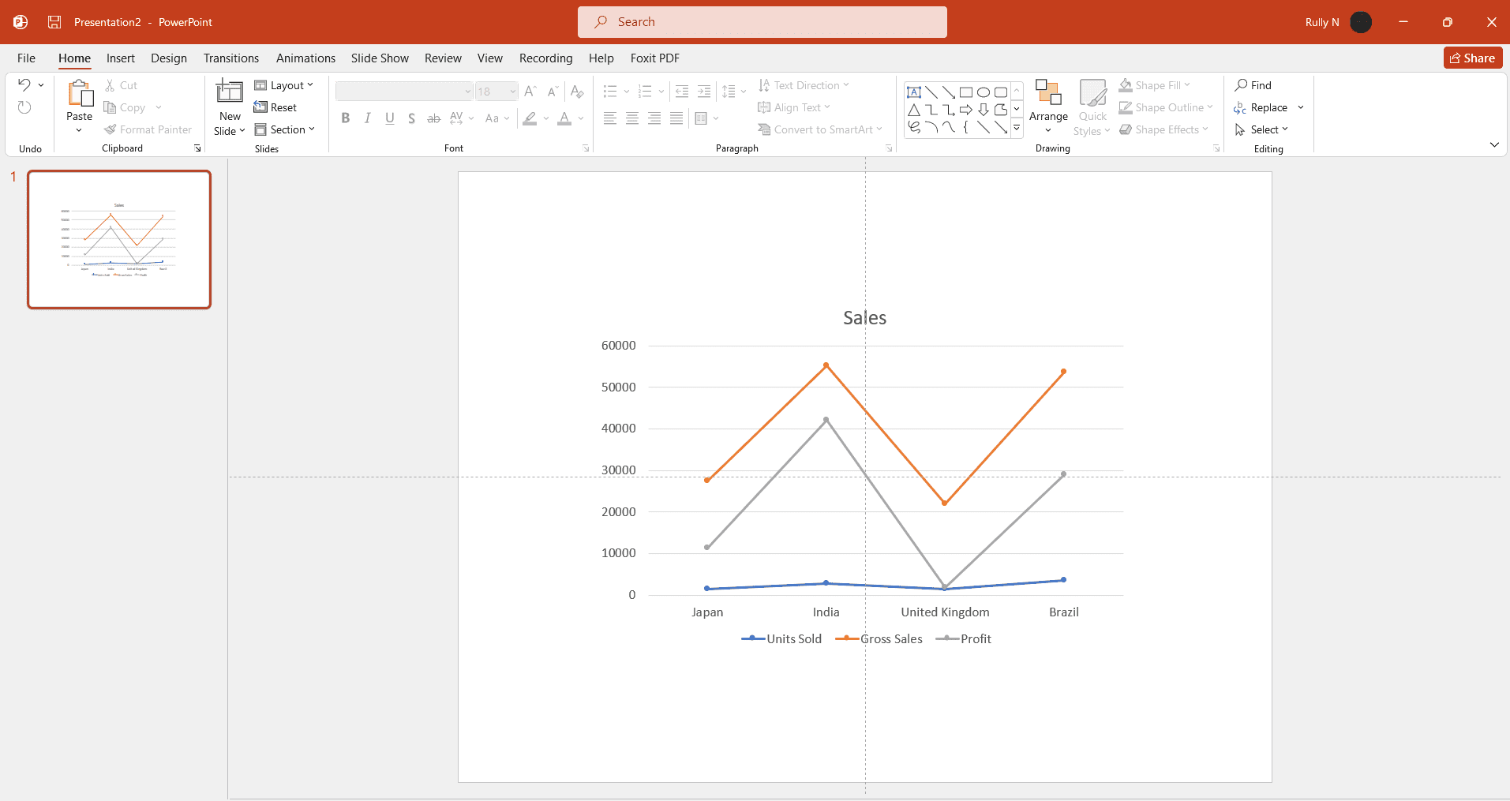
Task: Click in the Search box
Action: (762, 22)
